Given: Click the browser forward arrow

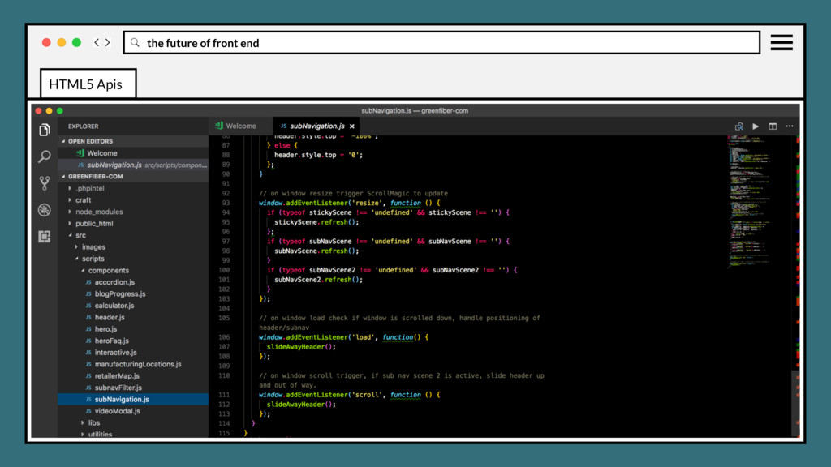Looking at the screenshot, I should [108, 42].
